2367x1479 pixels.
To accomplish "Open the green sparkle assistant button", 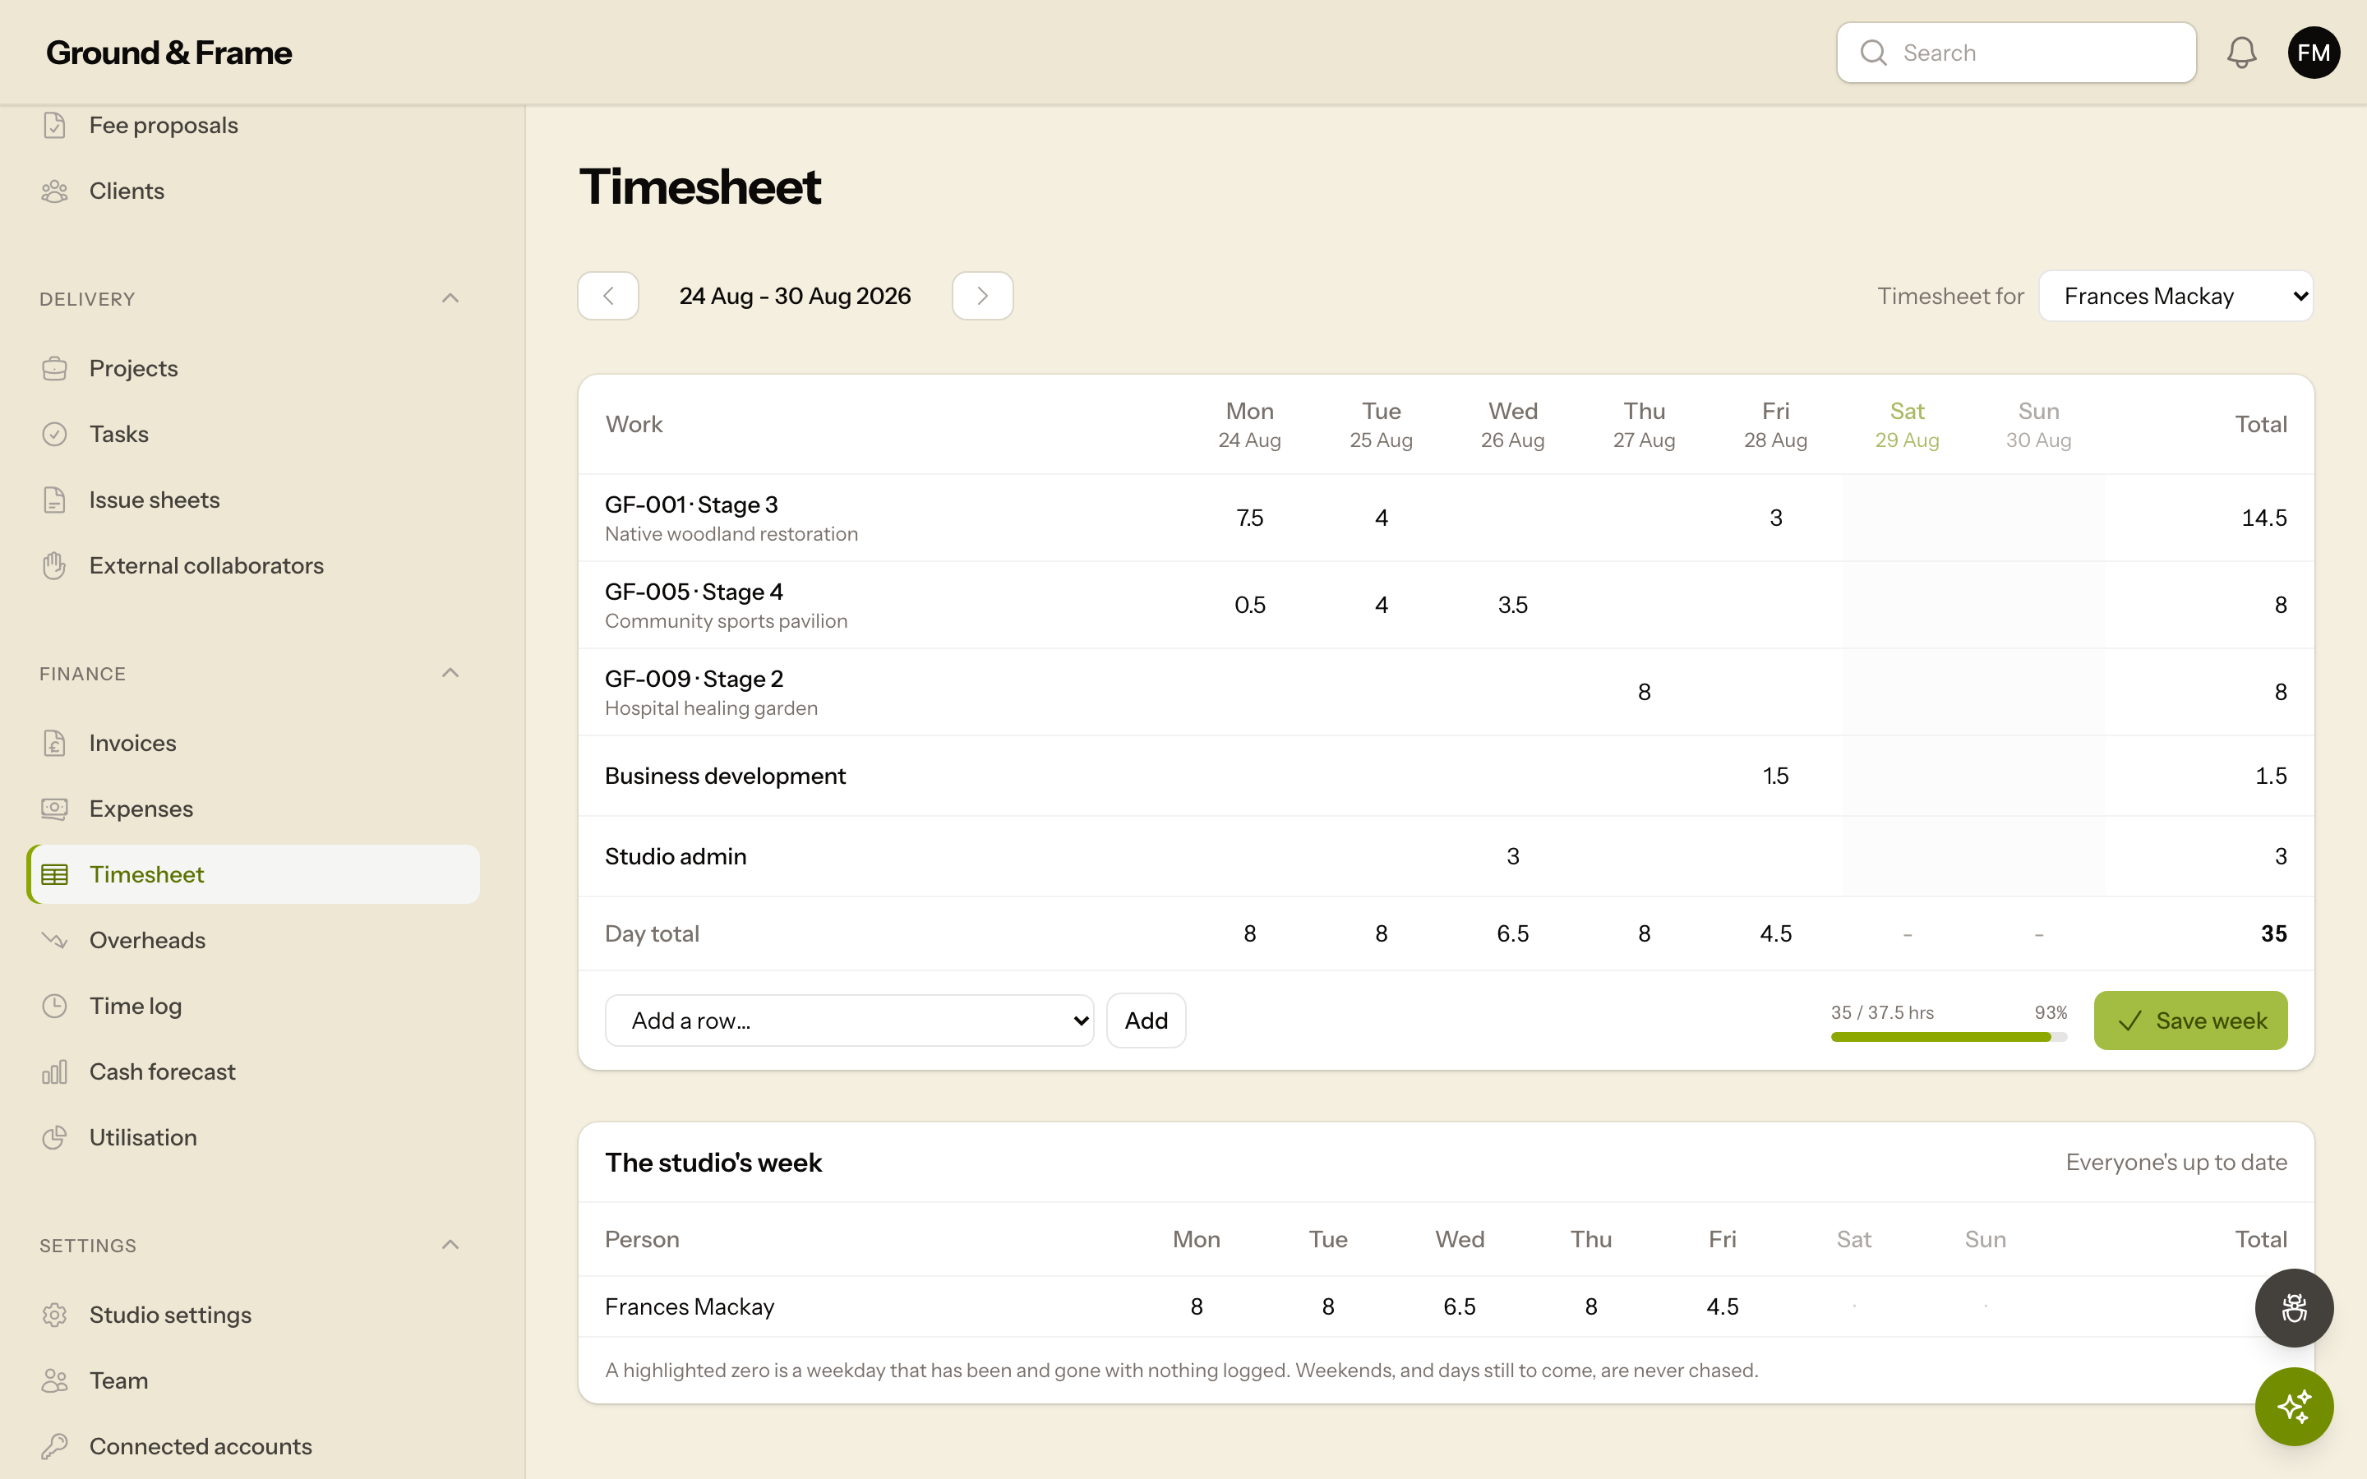I will (2294, 1407).
